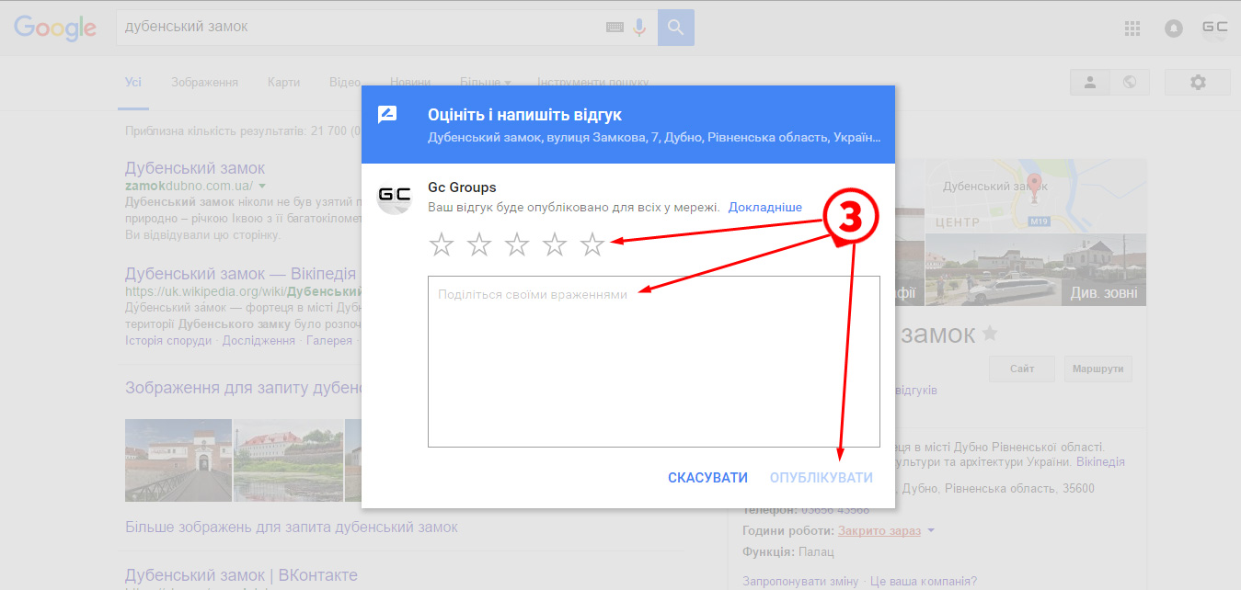1241x590 pixels.
Task: Open the notifications bell
Action: [1173, 28]
